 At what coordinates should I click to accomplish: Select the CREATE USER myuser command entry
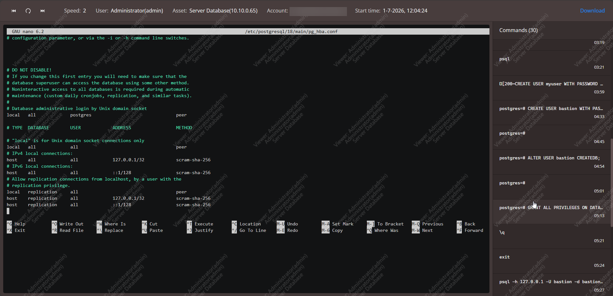coord(551,87)
